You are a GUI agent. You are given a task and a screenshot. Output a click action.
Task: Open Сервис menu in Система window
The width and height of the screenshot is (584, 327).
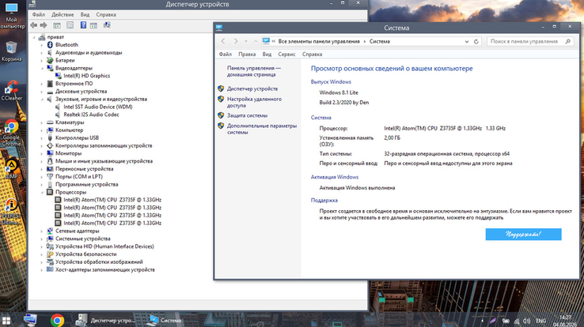286,54
